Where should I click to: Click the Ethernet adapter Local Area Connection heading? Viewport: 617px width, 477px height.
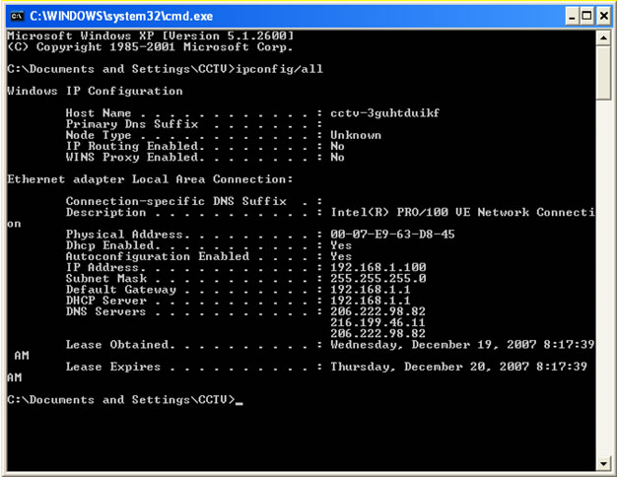coord(150,179)
